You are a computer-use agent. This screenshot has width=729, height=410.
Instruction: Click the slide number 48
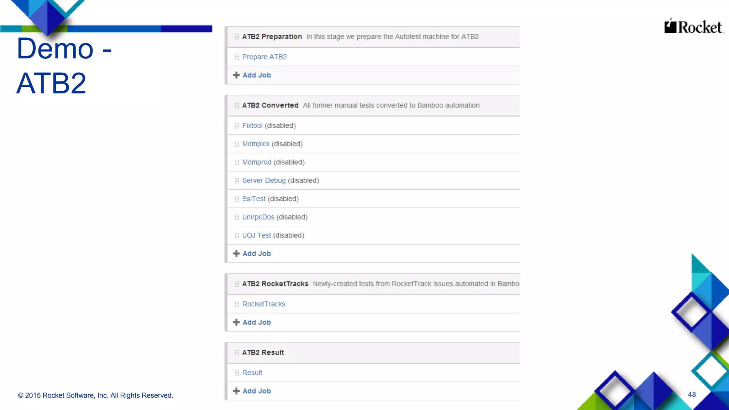click(692, 394)
